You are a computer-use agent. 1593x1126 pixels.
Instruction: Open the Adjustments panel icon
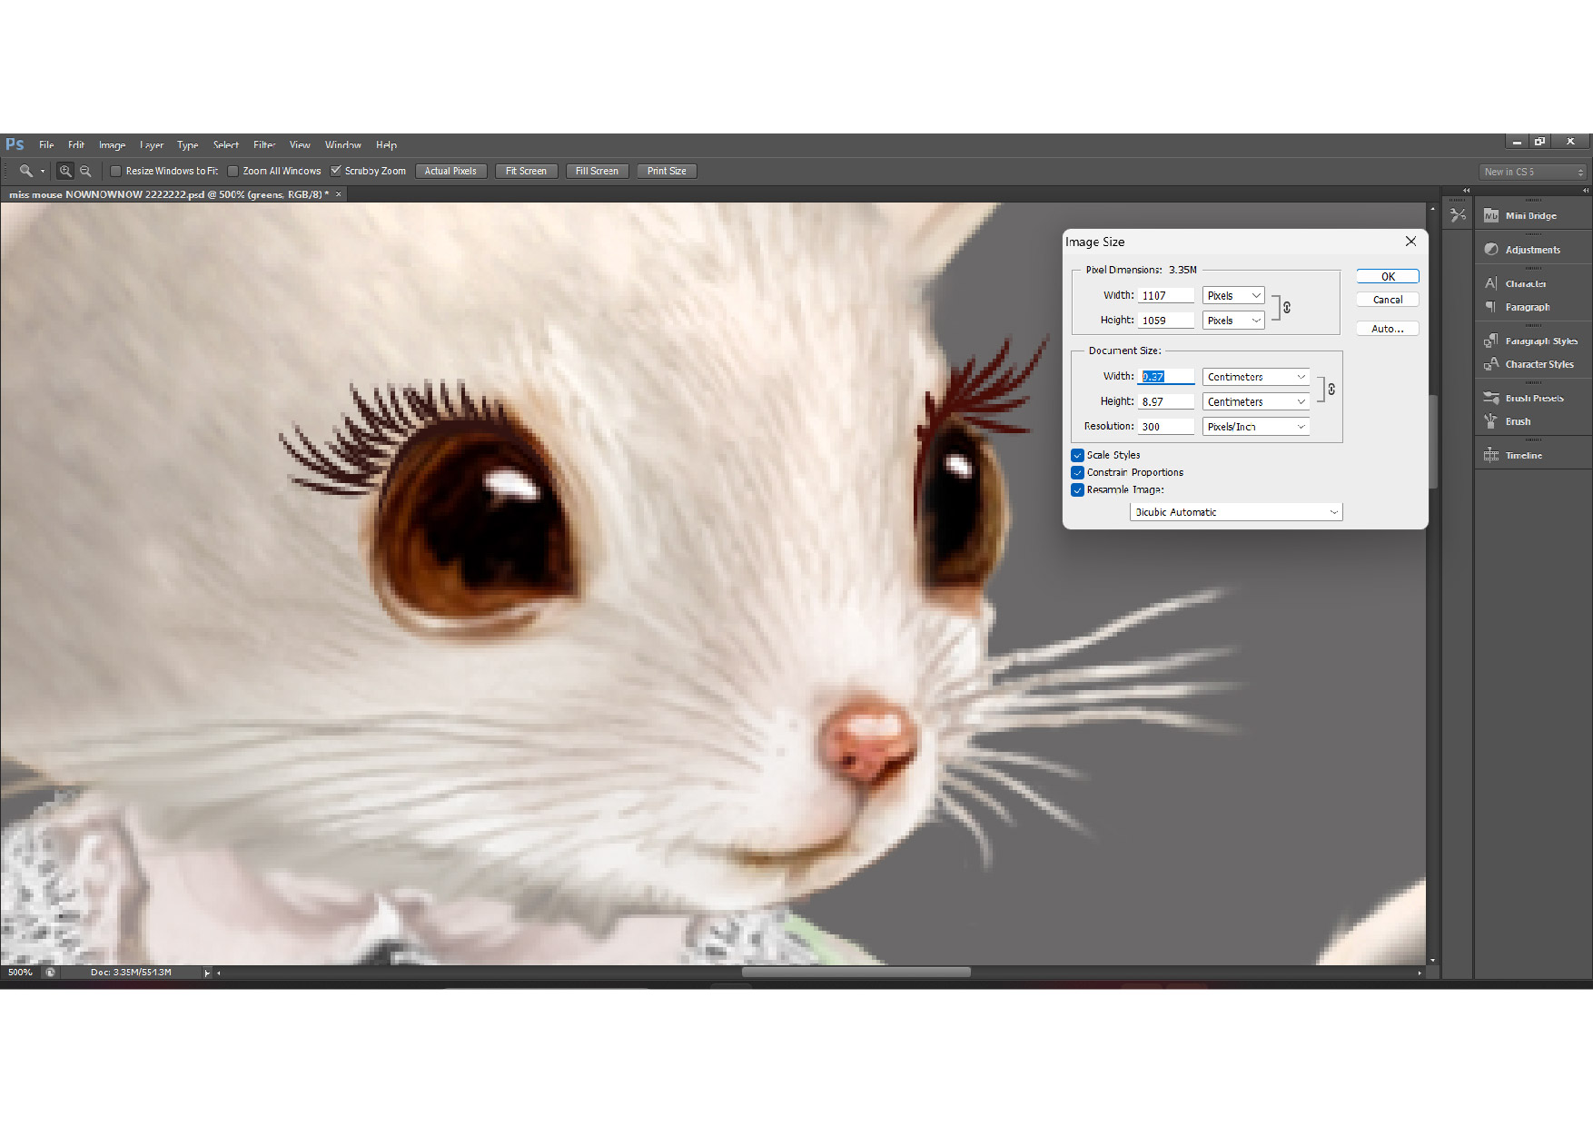point(1491,250)
